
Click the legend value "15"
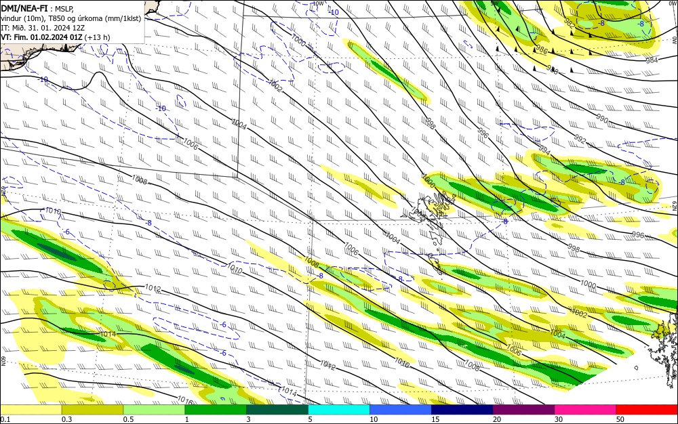(x=435, y=419)
